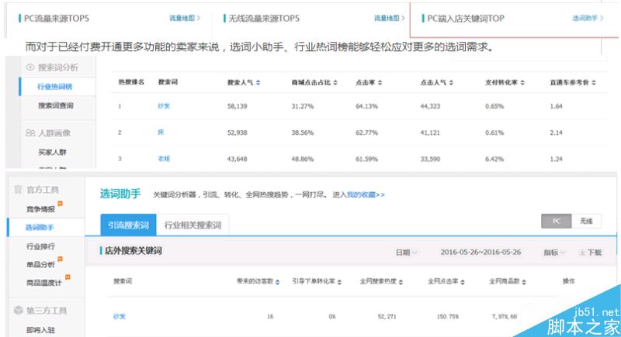Expand the 日期 dropdown
The width and height of the screenshot is (621, 337).
(406, 253)
